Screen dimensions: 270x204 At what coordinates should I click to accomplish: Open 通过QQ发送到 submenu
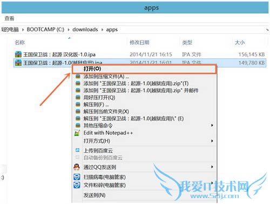pos(144,167)
